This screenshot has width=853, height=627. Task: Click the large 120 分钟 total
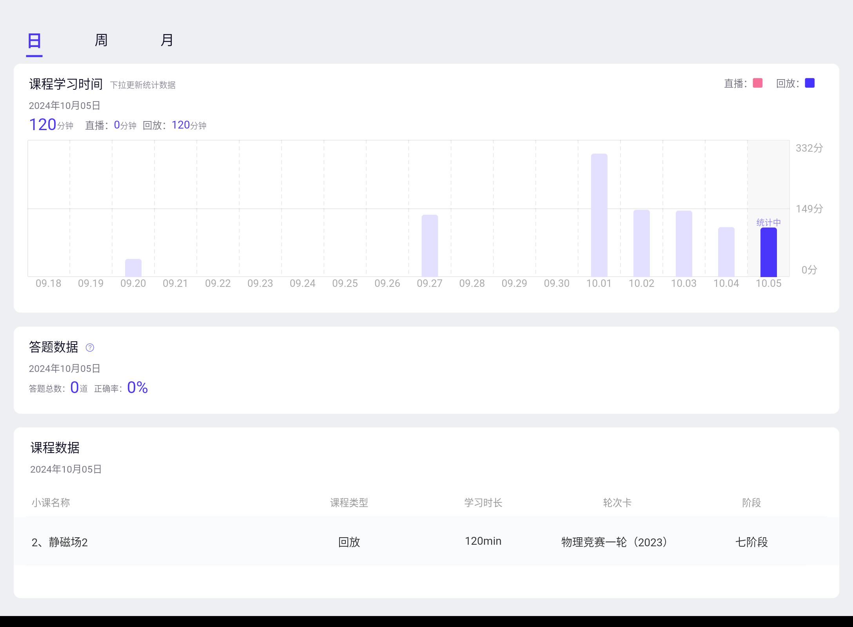point(51,125)
